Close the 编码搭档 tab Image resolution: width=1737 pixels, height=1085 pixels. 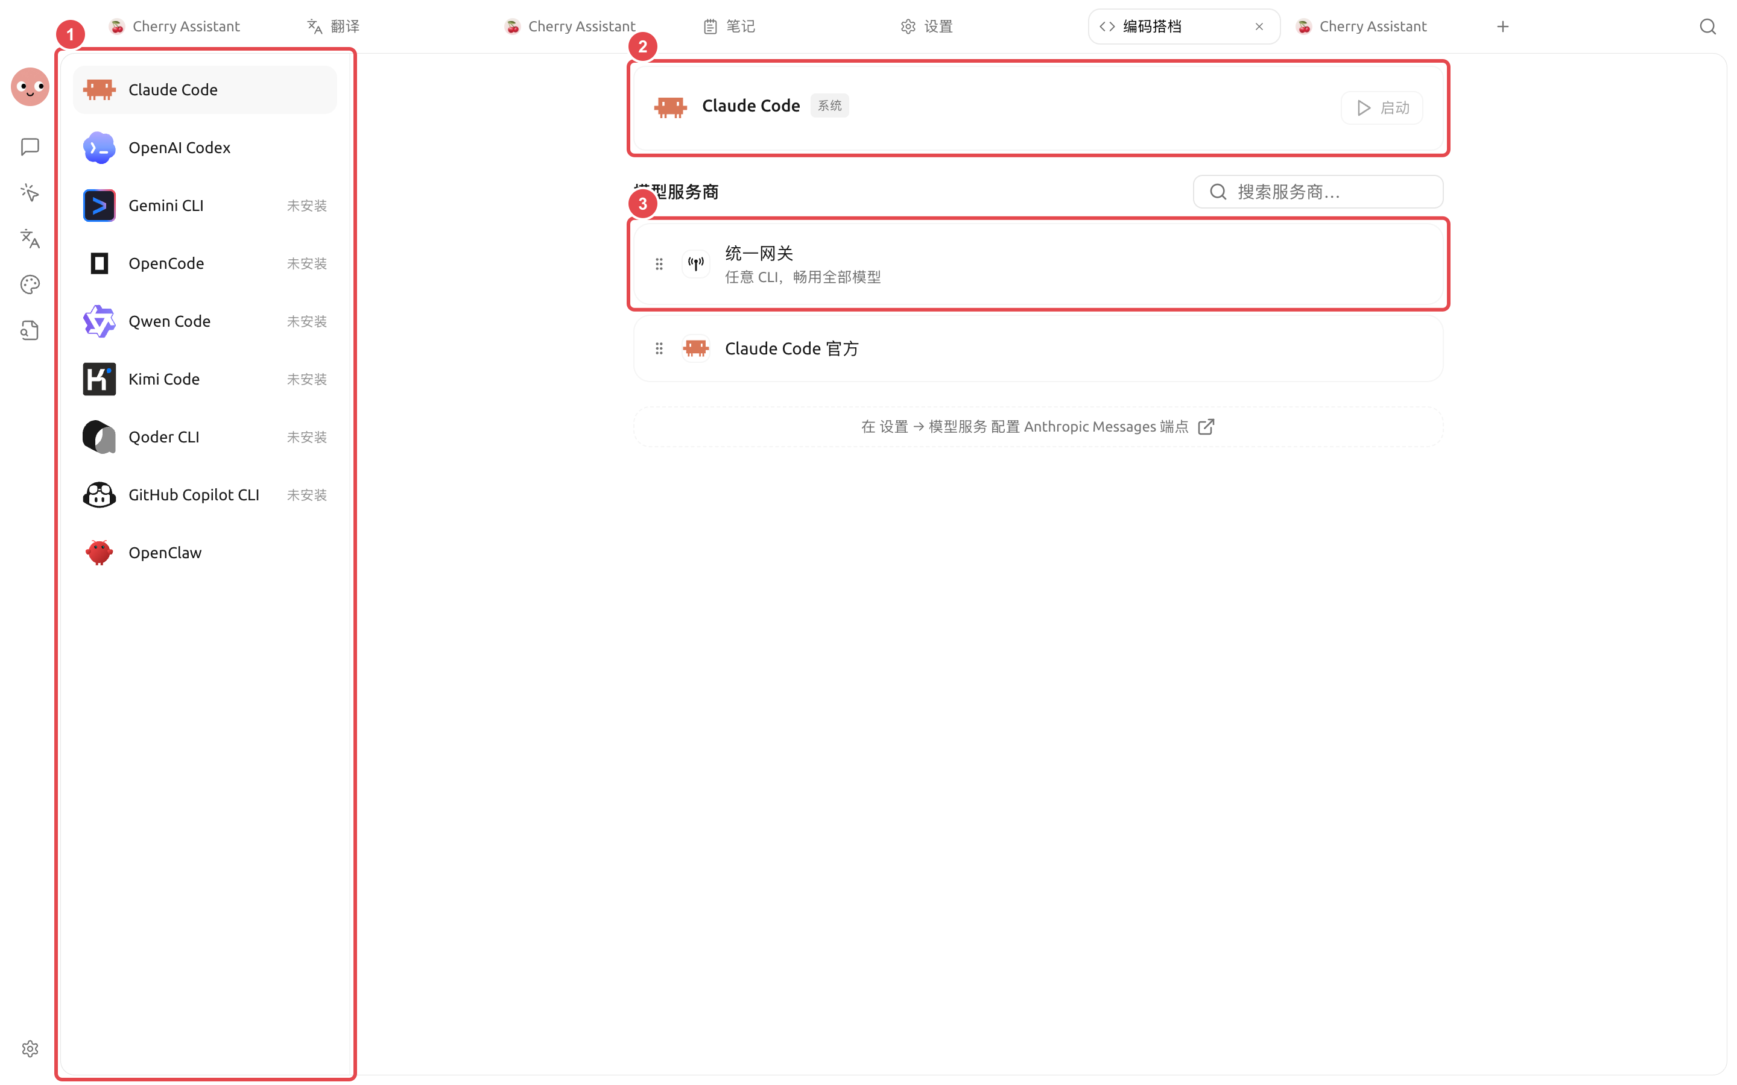click(1259, 27)
